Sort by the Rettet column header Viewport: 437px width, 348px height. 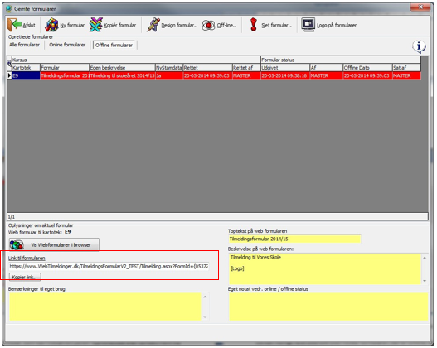pyautogui.click(x=207, y=68)
